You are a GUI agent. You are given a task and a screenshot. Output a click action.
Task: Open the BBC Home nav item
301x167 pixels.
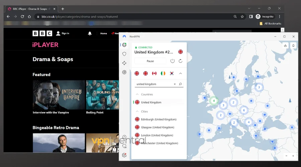[103, 33]
